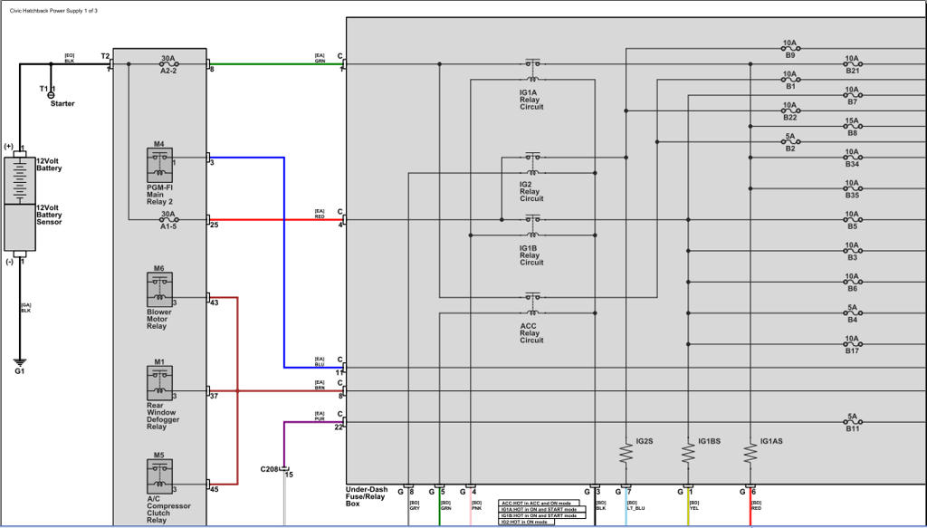Click the Civic Hatchback Power Supply title
This screenshot has width=927, height=528.
[53, 11]
